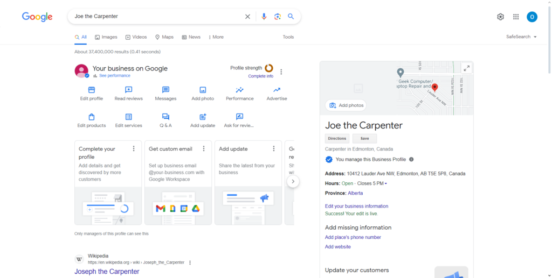Choose Add photo in business tools

203,94
